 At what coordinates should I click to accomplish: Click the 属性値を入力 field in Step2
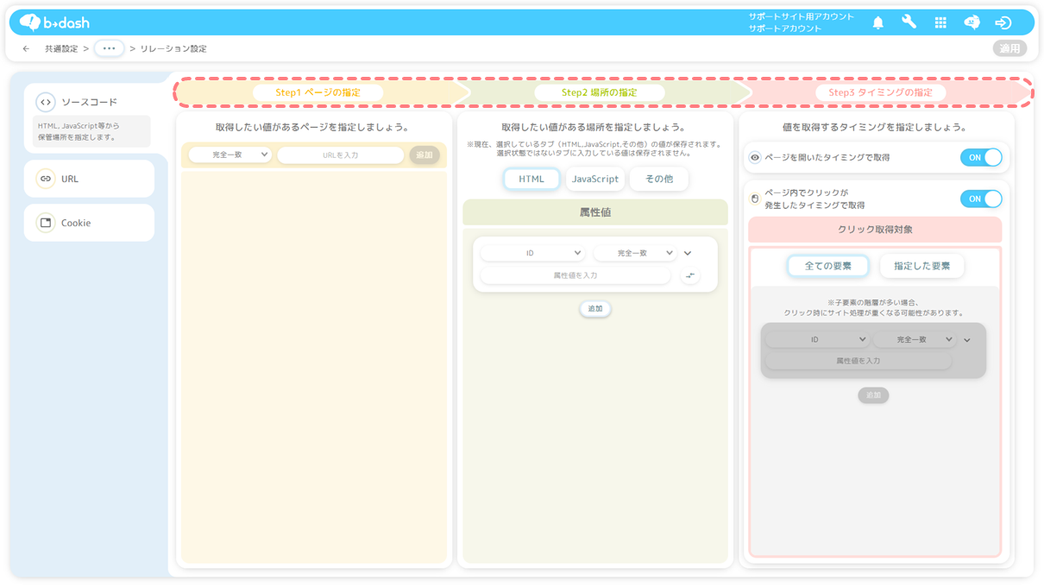coord(575,275)
